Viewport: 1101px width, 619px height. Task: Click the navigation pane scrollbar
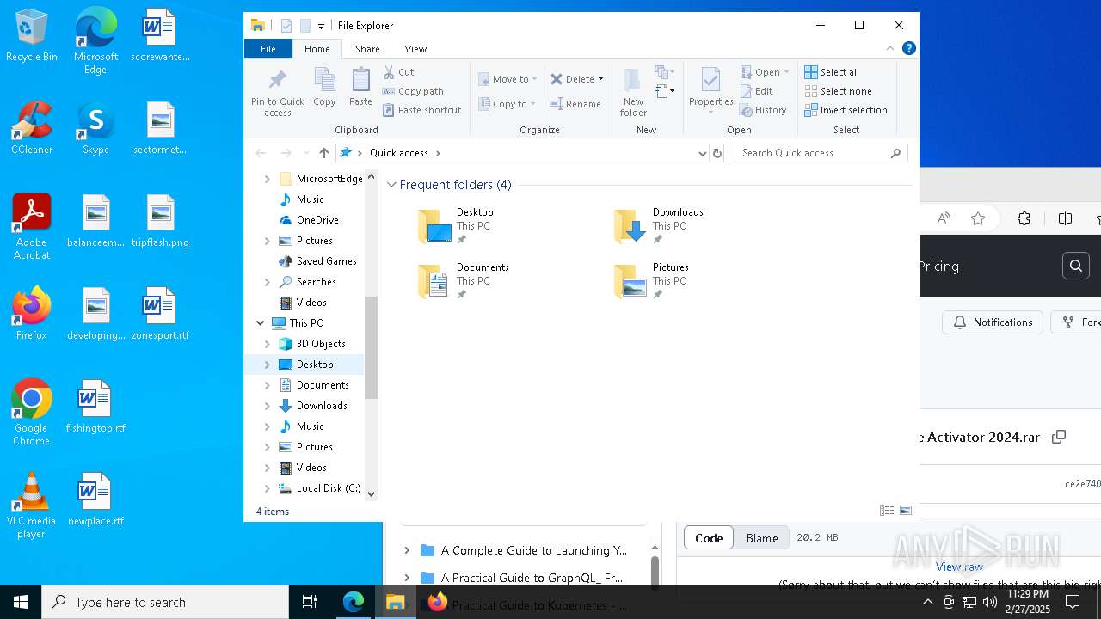point(372,347)
